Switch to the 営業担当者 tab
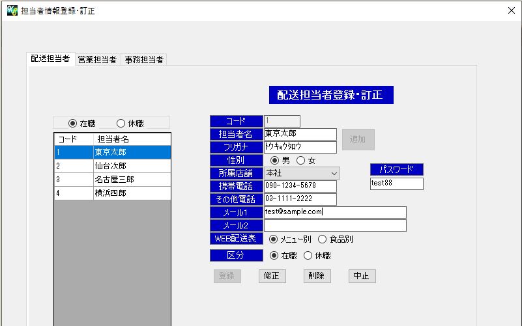This screenshot has width=522, height=326. (97, 60)
